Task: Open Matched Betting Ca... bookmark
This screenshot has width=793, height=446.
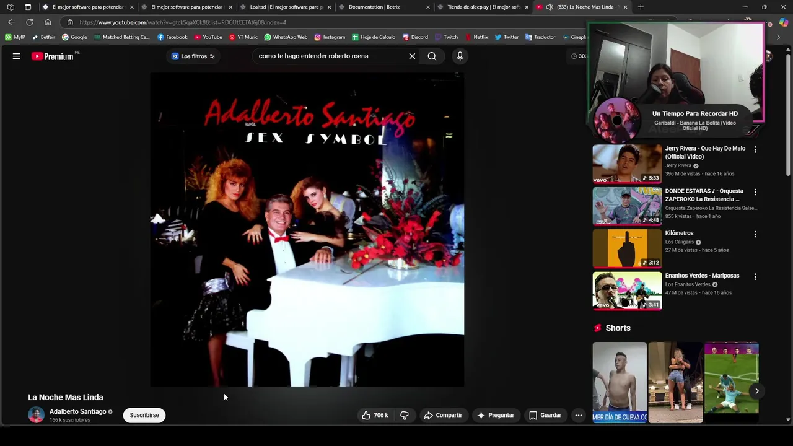Action: (x=122, y=37)
